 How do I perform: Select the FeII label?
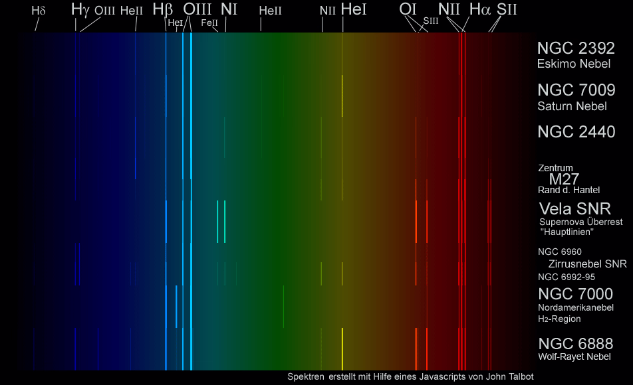tap(209, 23)
